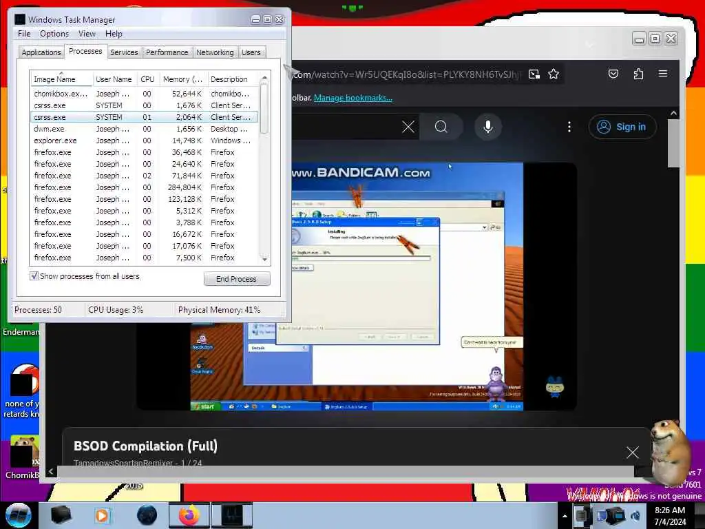
Task: Sort processes by Image Name column
Action: click(x=61, y=79)
